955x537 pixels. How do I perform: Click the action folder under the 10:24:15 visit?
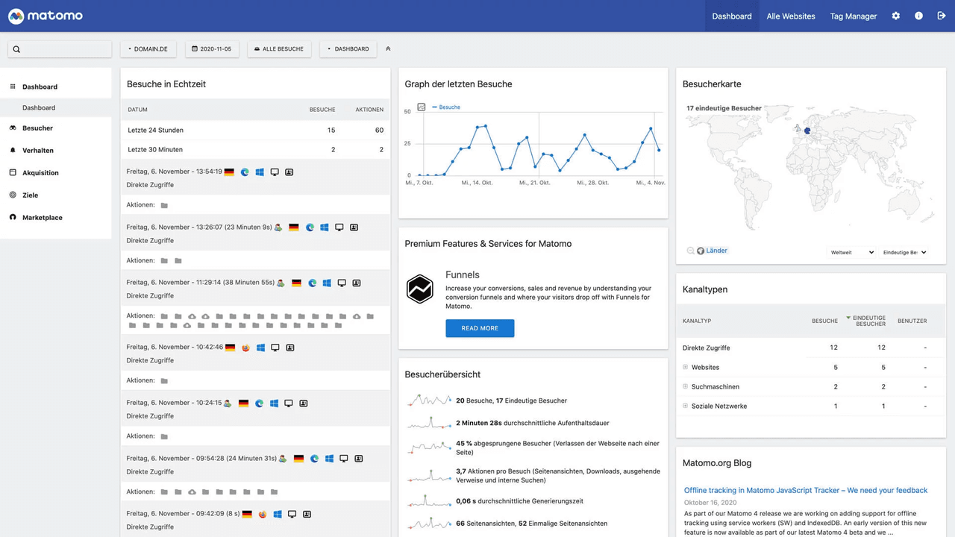pos(164,436)
